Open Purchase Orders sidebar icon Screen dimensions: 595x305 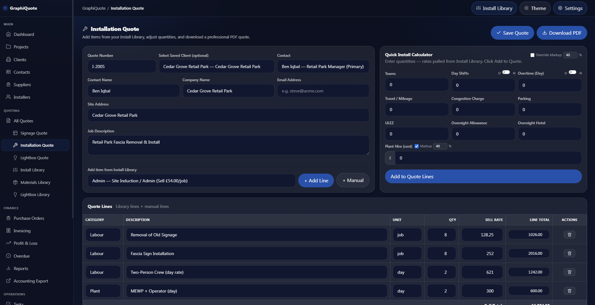[x=8, y=218]
